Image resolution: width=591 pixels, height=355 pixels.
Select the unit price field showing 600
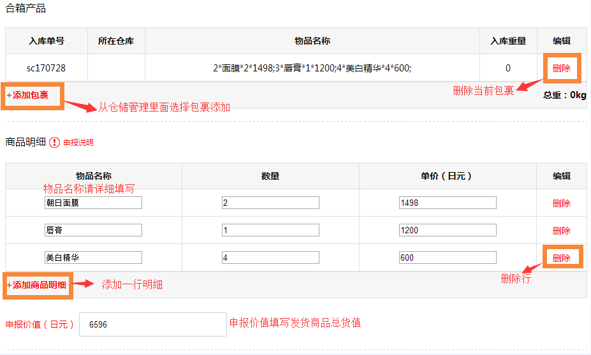pyautogui.click(x=447, y=257)
